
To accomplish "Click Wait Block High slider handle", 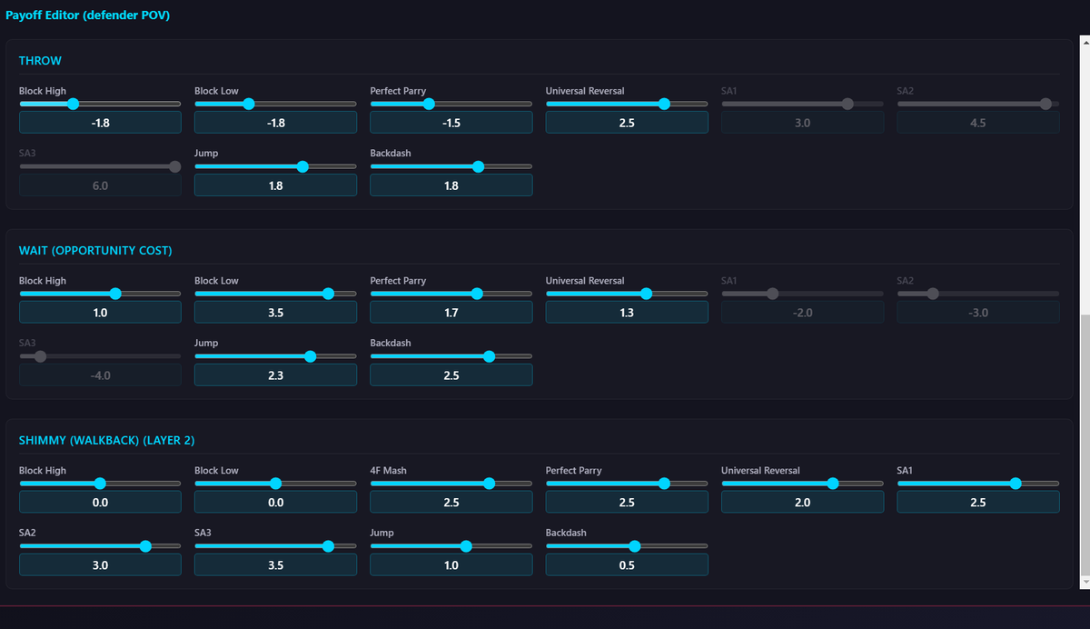I will [x=115, y=294].
